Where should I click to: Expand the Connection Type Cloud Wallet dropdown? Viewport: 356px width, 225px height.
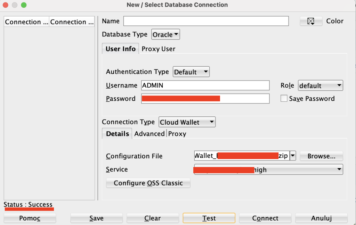(x=187, y=122)
